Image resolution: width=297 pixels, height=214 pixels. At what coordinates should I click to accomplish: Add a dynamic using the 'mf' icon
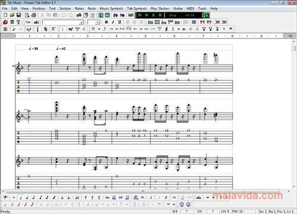click(x=71, y=29)
